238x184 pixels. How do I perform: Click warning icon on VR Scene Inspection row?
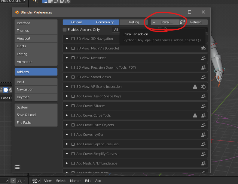click(195, 87)
